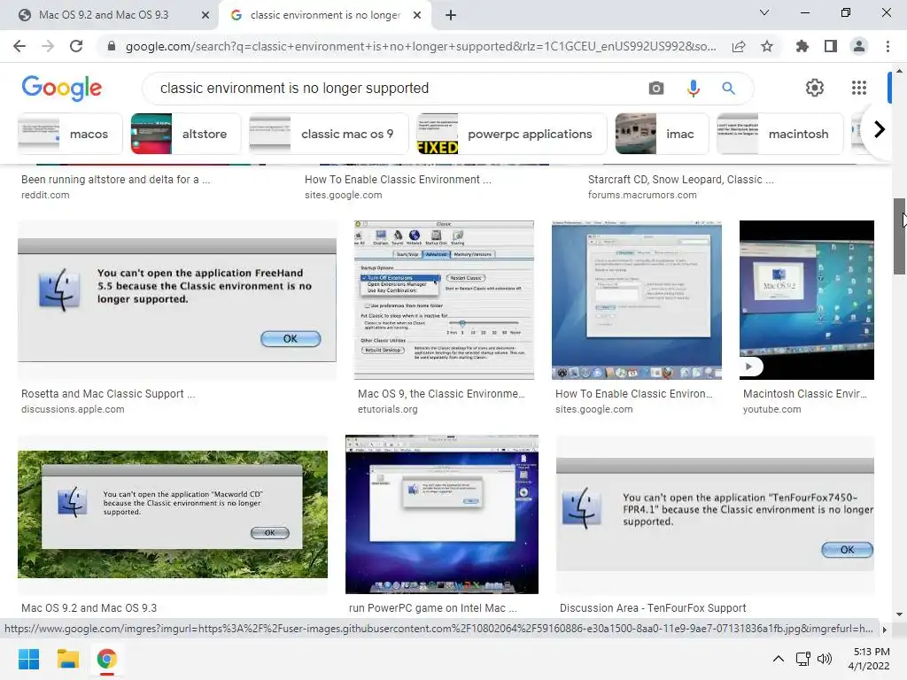
Task: Close the 'classic environment is no longer' tab
Action: [417, 15]
